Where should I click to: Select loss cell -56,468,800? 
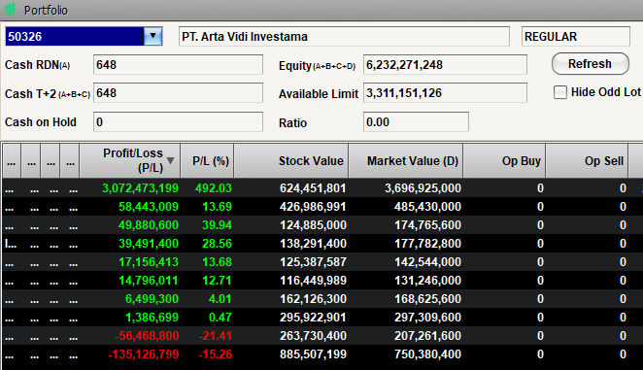pos(147,336)
